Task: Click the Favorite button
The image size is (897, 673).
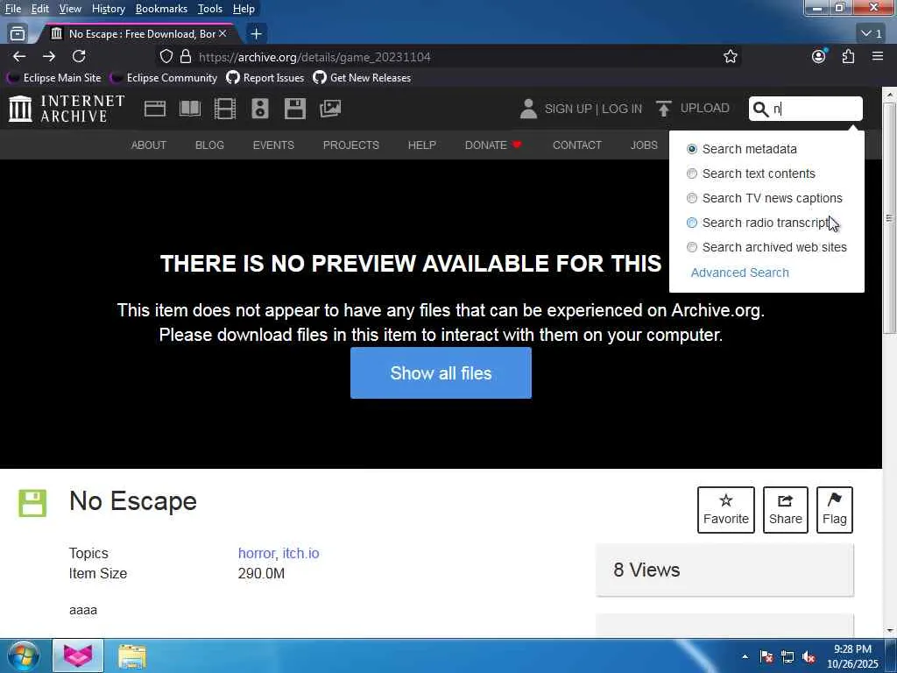Action: click(x=726, y=509)
